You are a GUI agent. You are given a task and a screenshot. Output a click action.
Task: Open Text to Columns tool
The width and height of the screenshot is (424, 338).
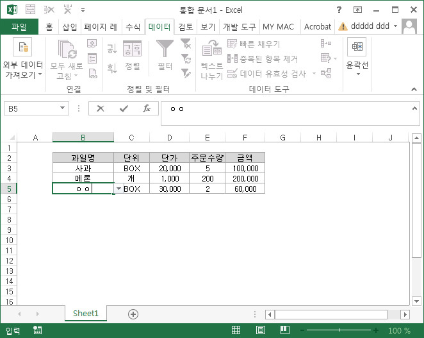point(212,60)
